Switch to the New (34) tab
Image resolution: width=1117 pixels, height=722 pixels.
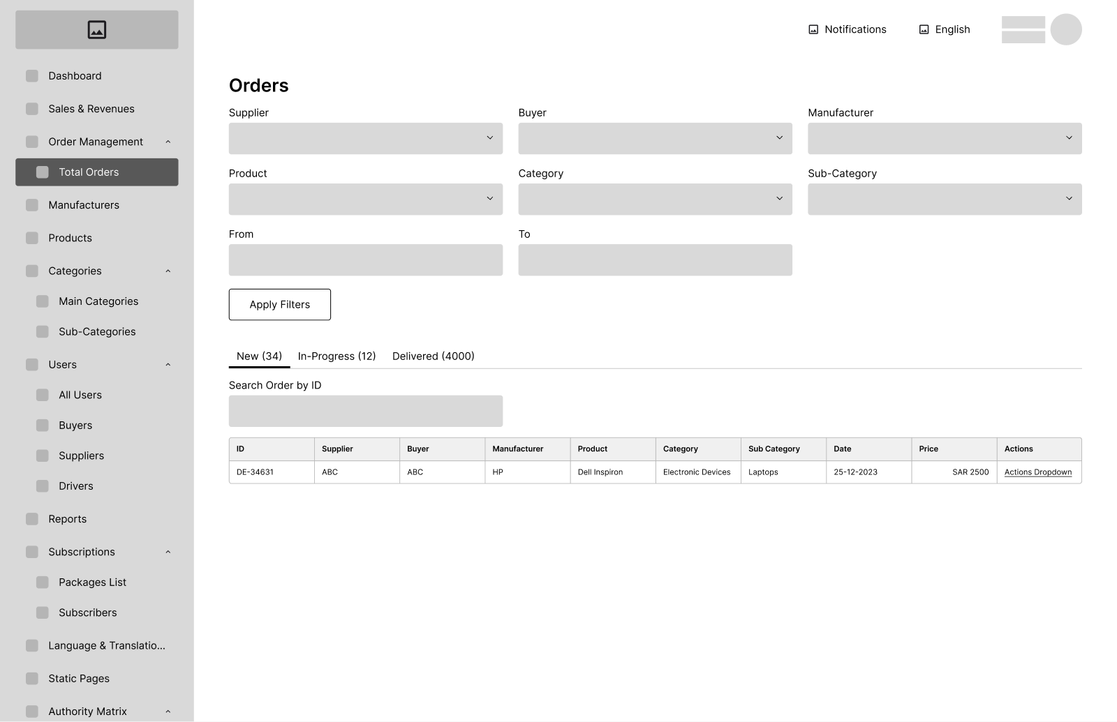(x=259, y=356)
